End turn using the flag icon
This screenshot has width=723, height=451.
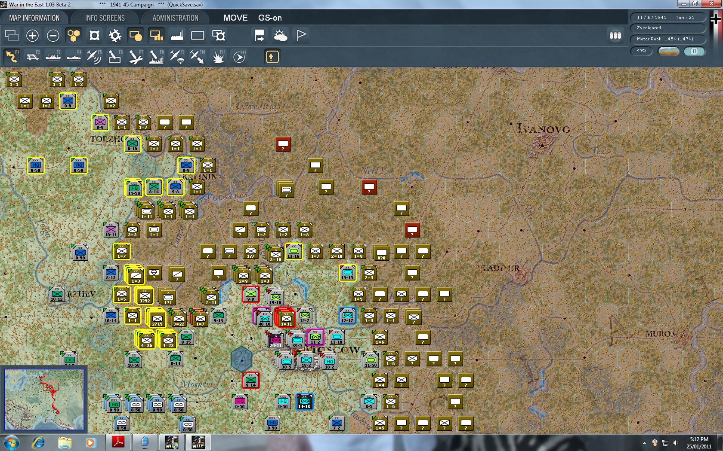point(301,35)
